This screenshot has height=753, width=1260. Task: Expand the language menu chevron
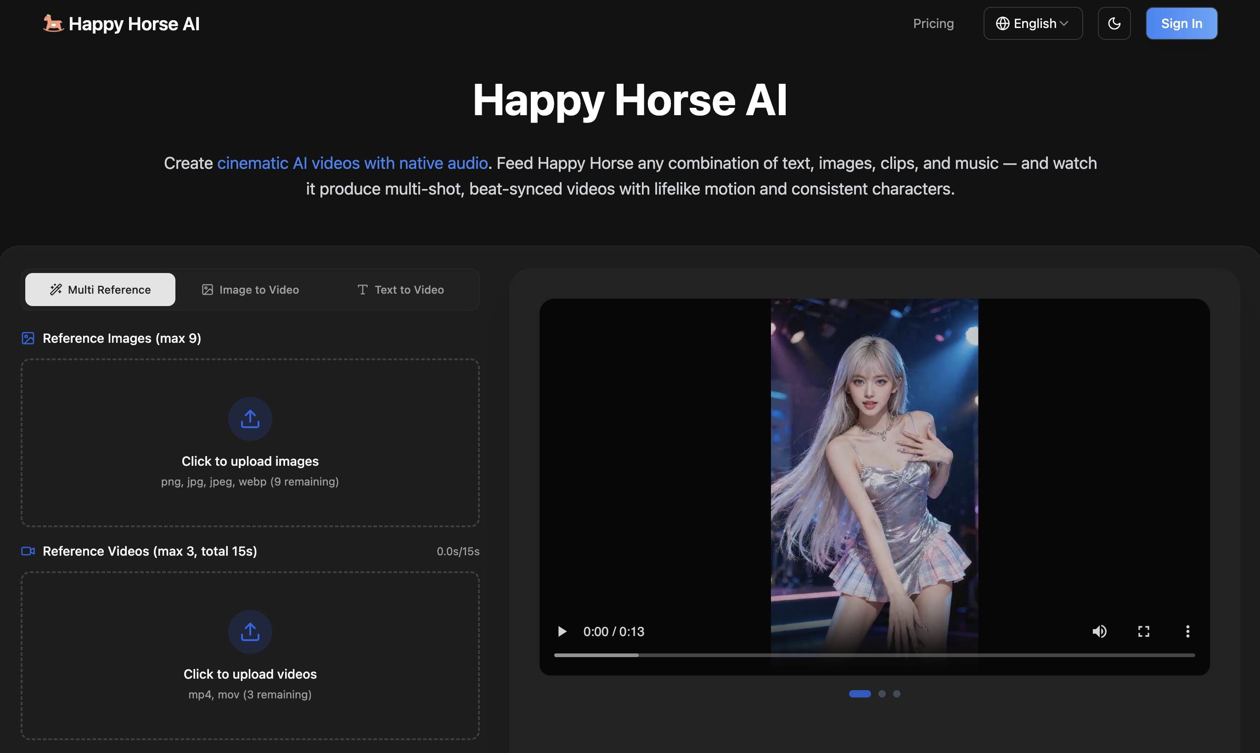coord(1063,23)
